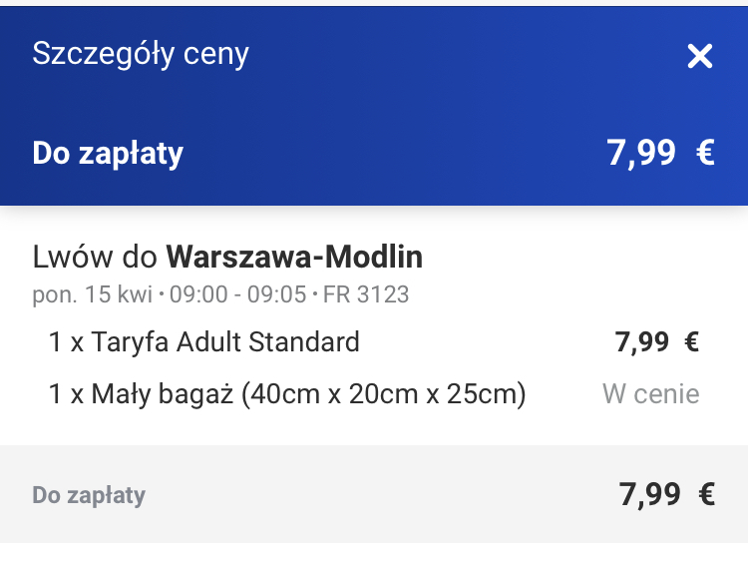Select the Do zapłaty label in blue header

(108, 154)
